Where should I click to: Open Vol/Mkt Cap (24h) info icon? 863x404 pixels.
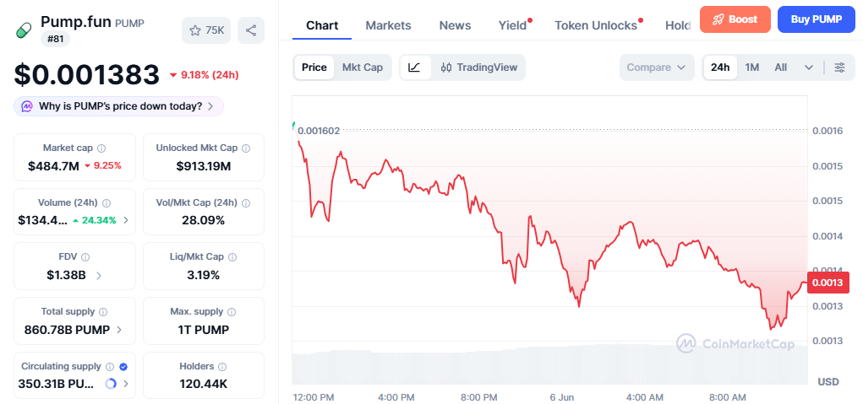coord(245,202)
